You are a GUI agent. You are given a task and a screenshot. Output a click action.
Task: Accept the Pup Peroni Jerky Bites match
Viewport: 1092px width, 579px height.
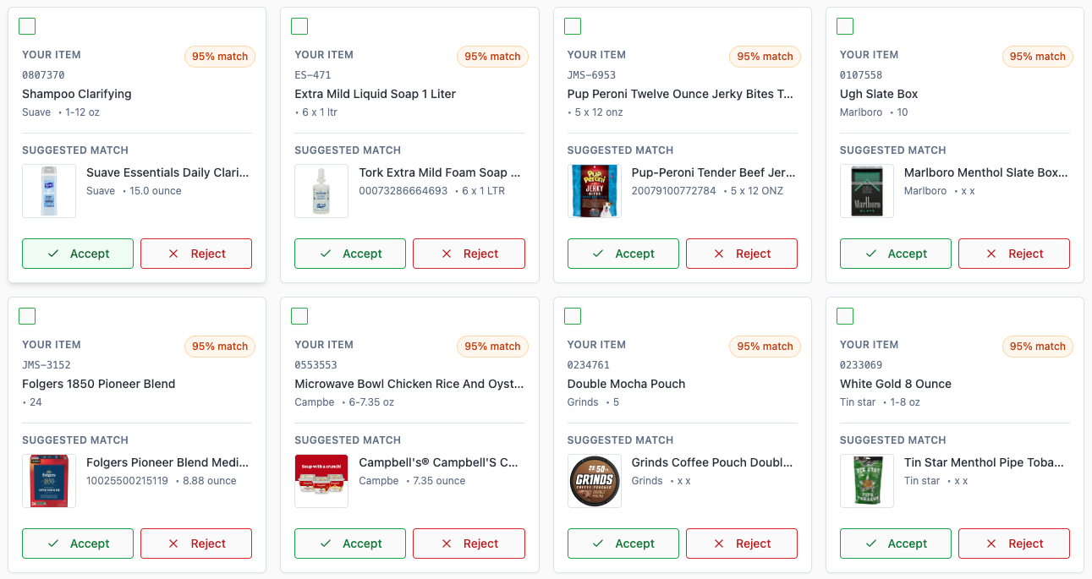[x=623, y=254]
